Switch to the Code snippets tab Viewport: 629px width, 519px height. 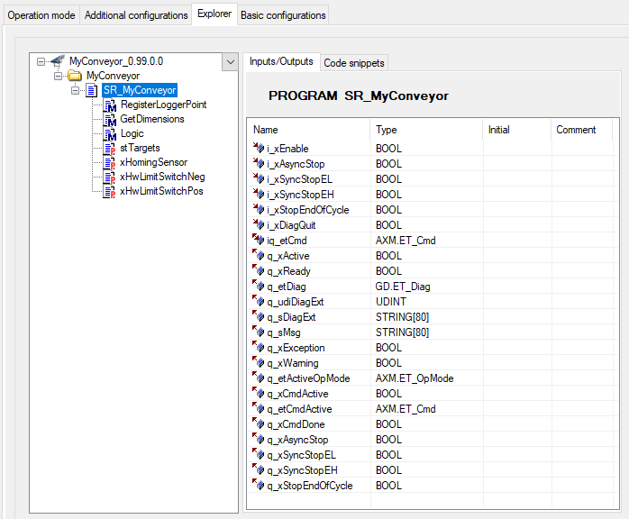354,63
